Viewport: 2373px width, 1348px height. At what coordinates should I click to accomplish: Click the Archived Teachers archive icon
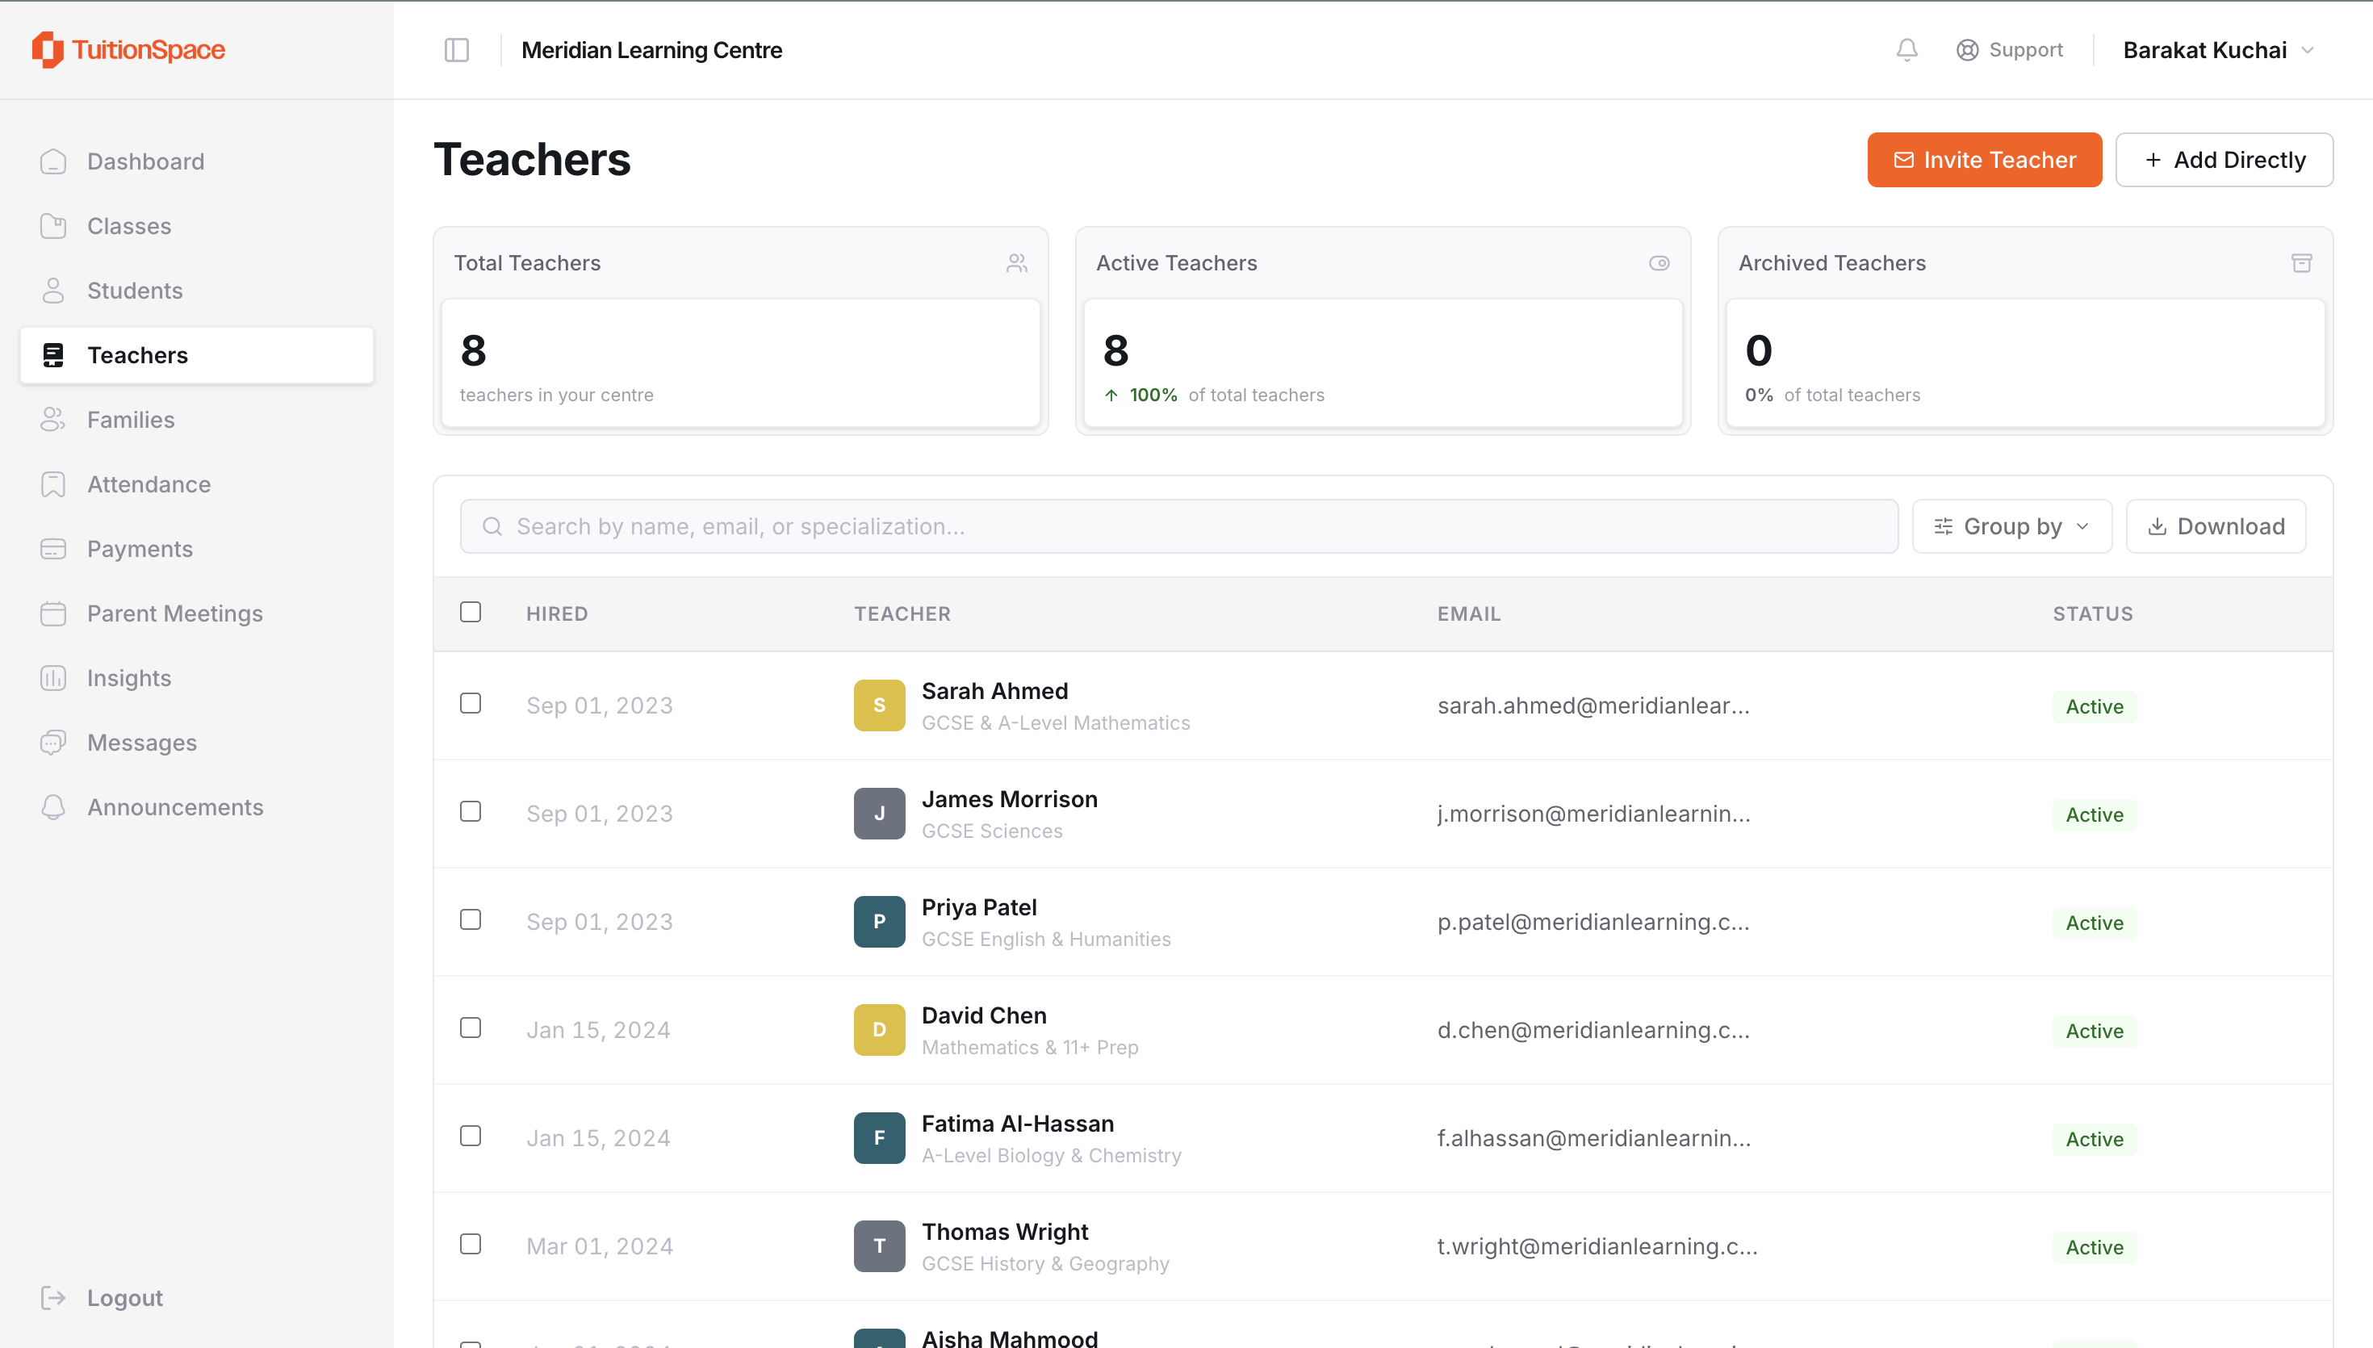(x=2302, y=263)
